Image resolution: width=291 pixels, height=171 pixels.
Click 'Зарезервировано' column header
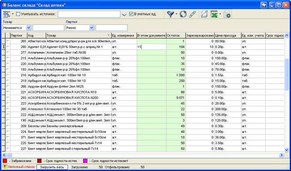pyautogui.click(x=200, y=36)
